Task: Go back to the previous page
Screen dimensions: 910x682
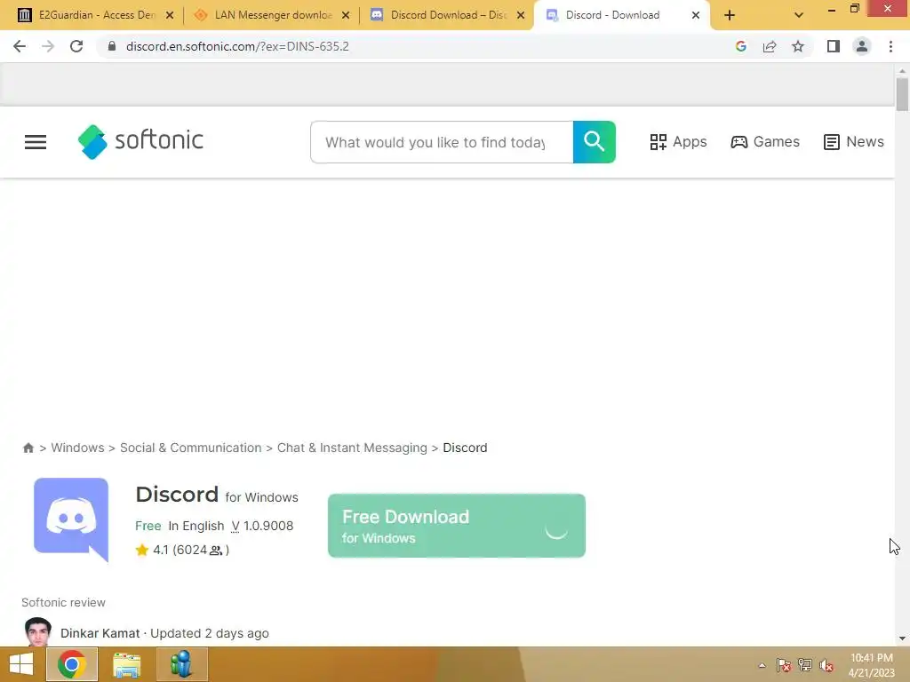Action: pos(20,46)
